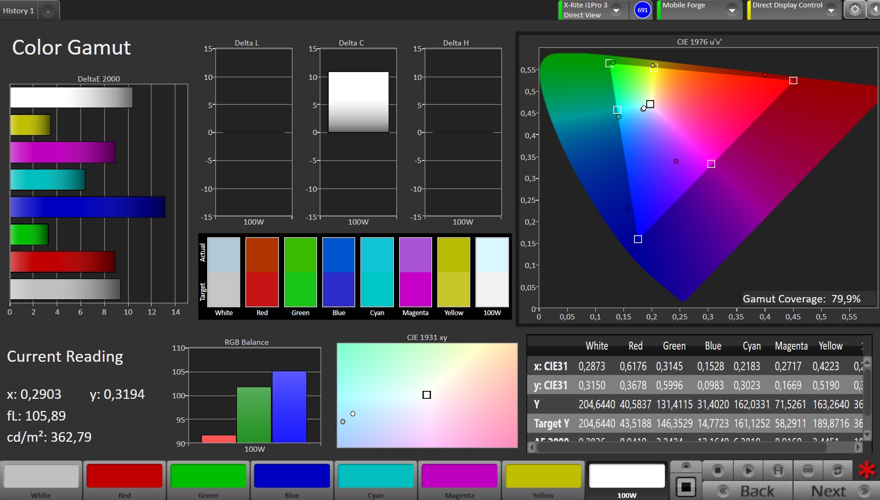Click the black square pattern button
This screenshot has height=500, width=880.
tap(686, 486)
